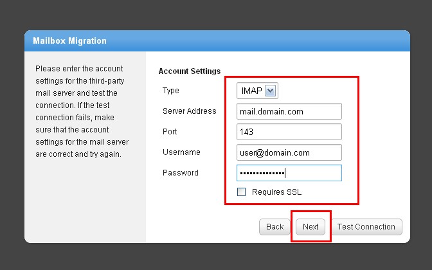
Task: Click the Account Settings heading
Action: click(x=189, y=71)
